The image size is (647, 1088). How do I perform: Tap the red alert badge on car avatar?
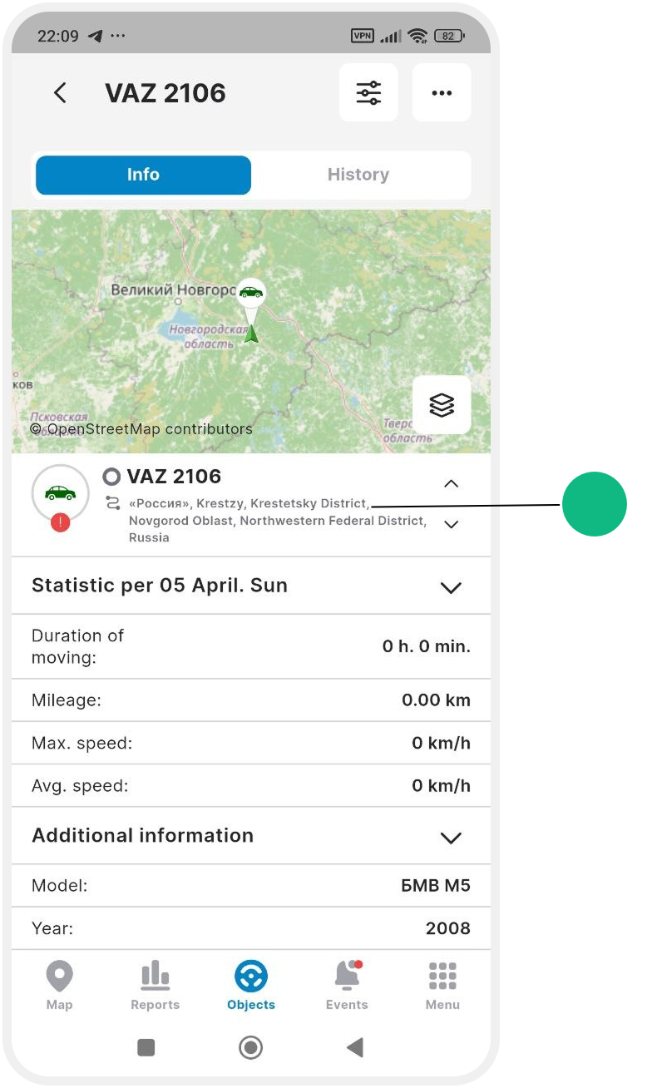[60, 522]
